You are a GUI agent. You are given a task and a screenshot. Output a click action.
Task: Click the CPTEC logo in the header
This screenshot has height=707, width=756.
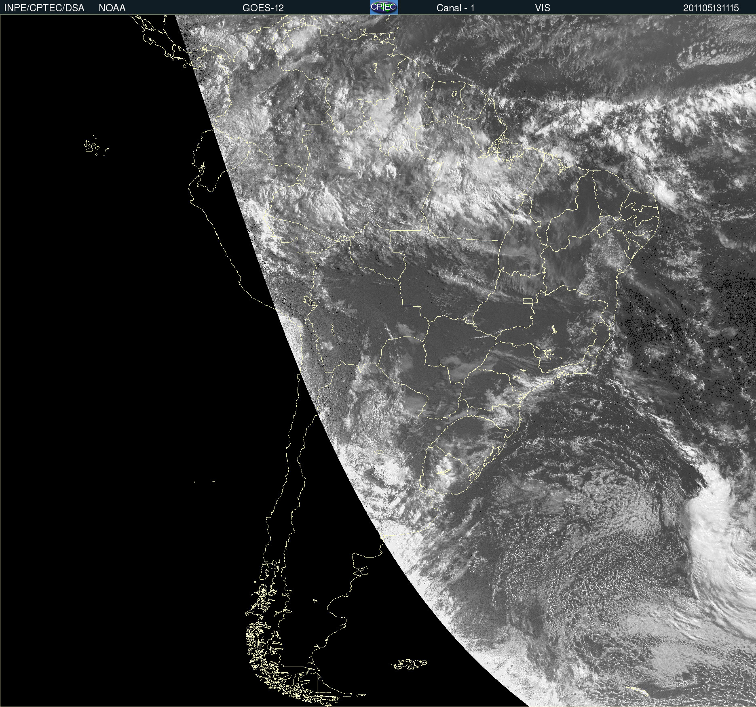[x=384, y=7]
